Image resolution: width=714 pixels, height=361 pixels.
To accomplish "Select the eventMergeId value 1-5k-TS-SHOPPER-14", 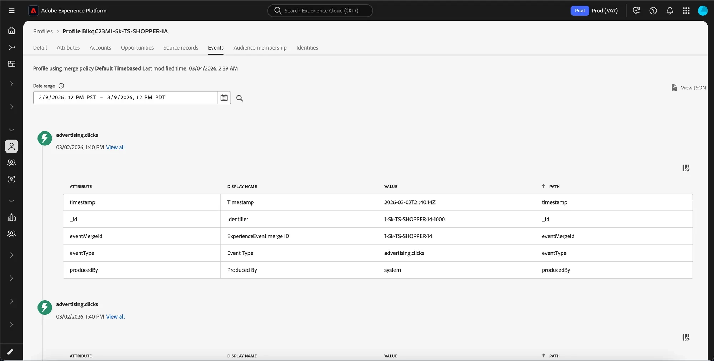I will [x=408, y=236].
